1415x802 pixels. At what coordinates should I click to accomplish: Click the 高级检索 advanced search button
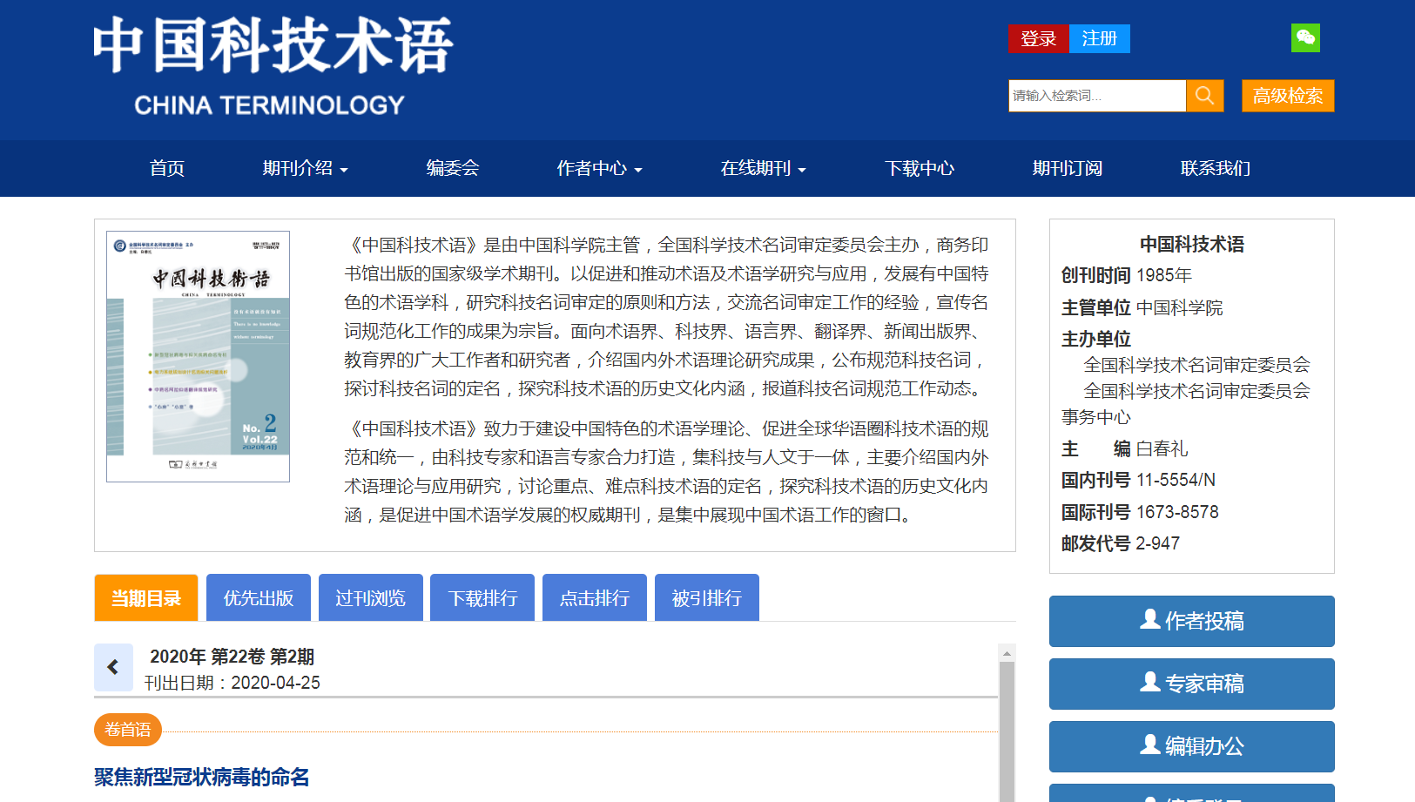(1287, 96)
